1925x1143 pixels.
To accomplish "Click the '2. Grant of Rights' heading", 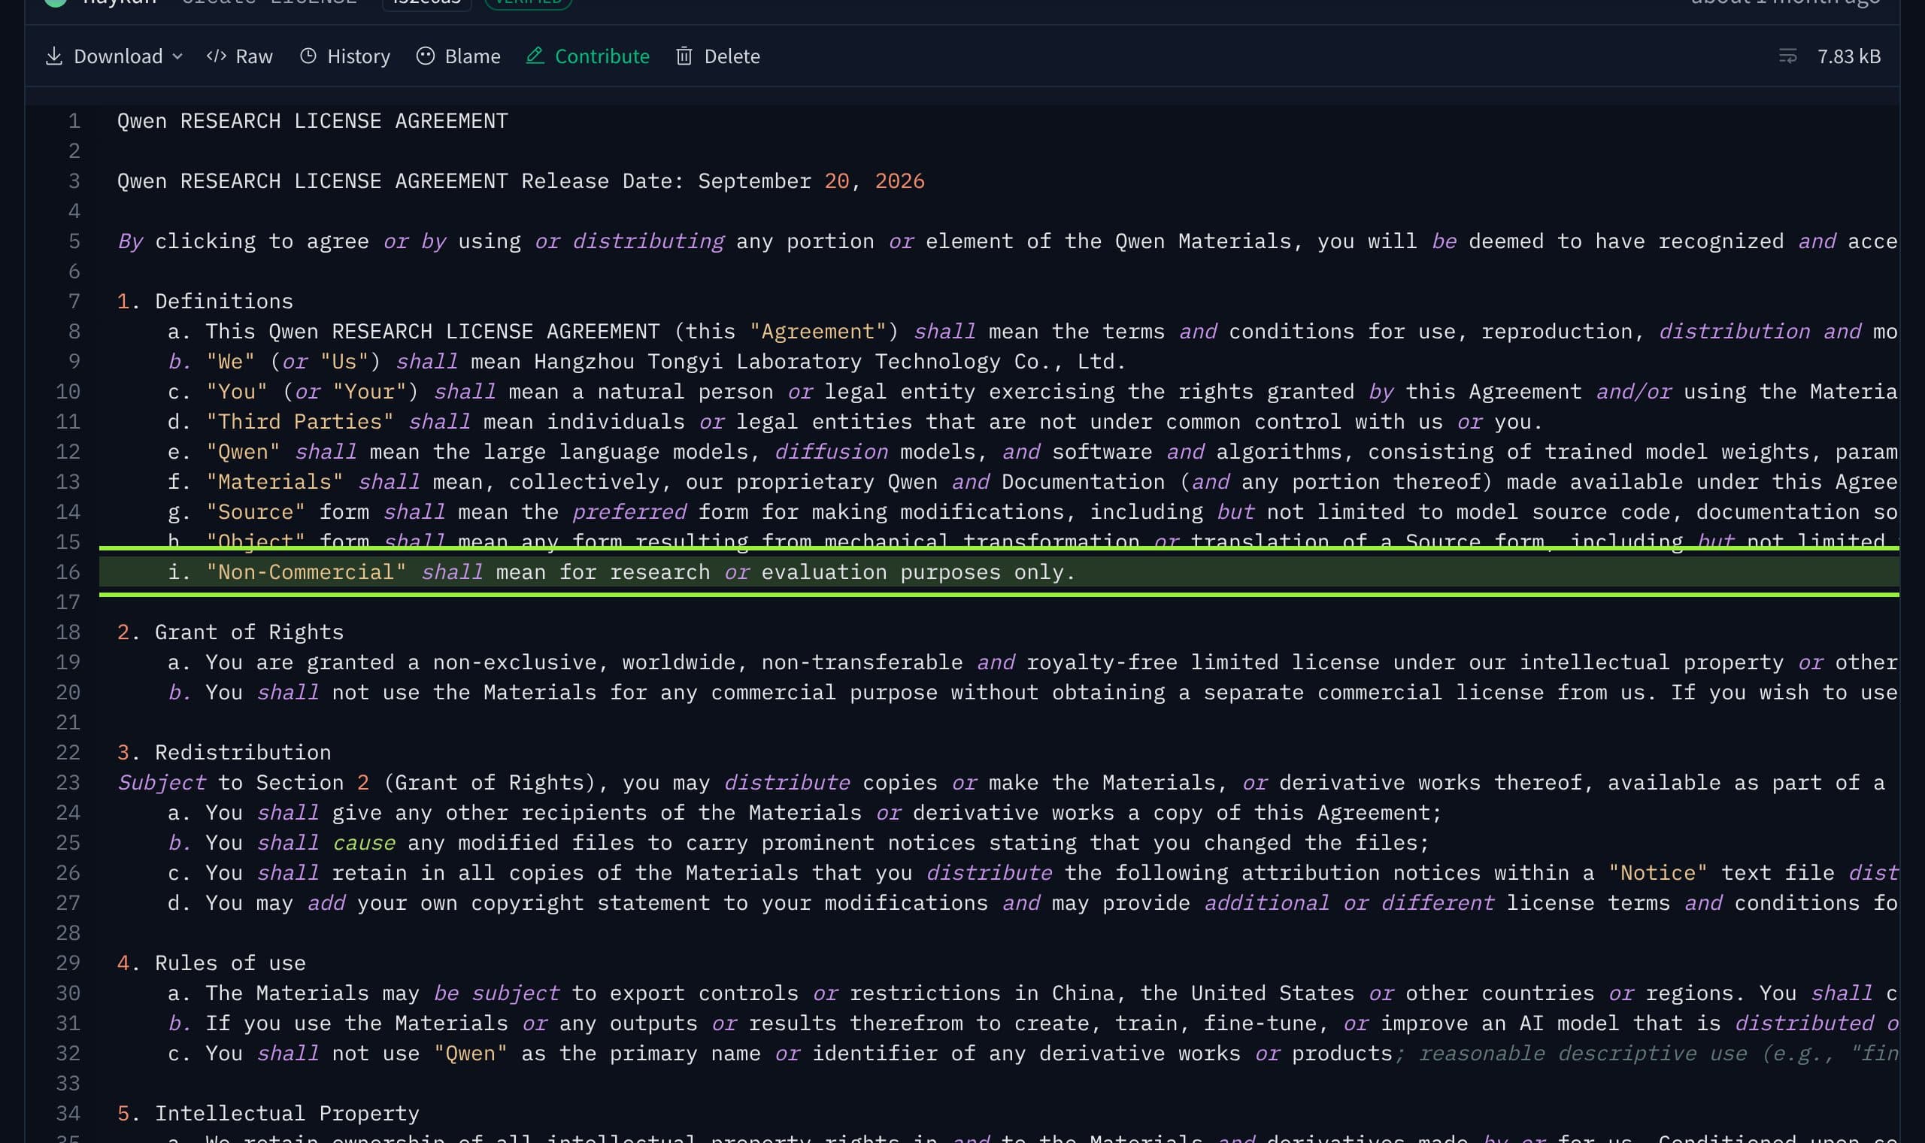I will click(x=230, y=632).
